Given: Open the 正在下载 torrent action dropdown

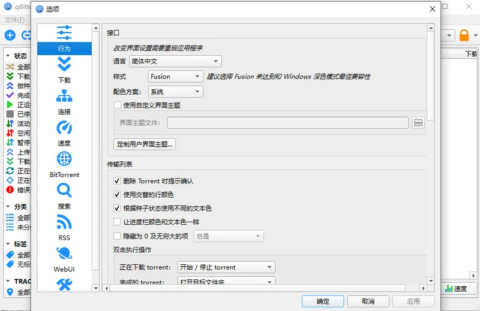Looking at the screenshot, I should pos(226,267).
